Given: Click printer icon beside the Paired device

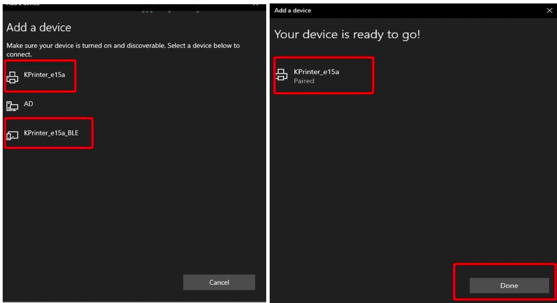Looking at the screenshot, I should click(x=282, y=74).
